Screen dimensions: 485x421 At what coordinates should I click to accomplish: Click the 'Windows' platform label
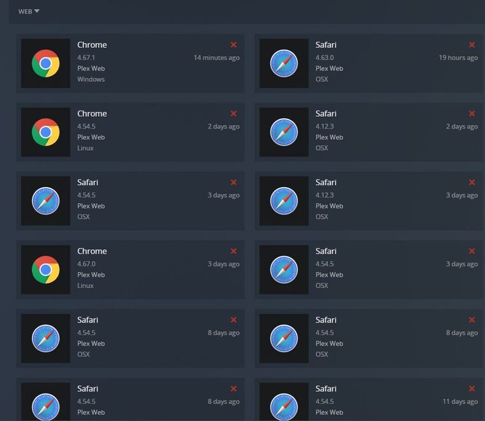pos(91,79)
